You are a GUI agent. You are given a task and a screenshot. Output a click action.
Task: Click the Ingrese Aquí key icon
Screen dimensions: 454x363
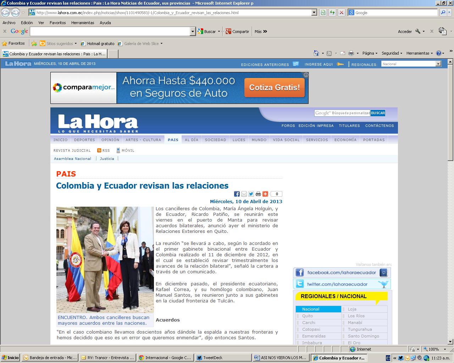[x=340, y=64]
